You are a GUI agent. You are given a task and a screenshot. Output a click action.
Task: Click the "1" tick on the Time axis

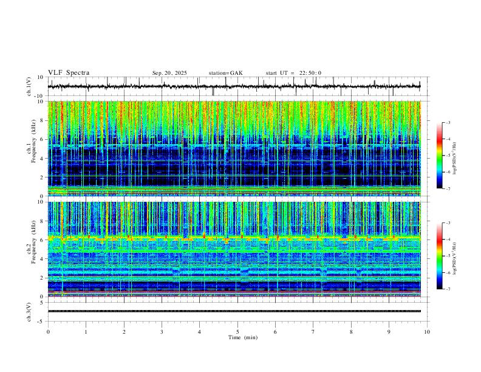[86, 332]
